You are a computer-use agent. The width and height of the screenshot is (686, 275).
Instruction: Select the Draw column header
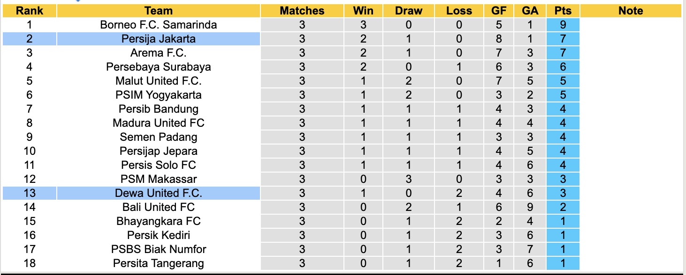coord(409,11)
